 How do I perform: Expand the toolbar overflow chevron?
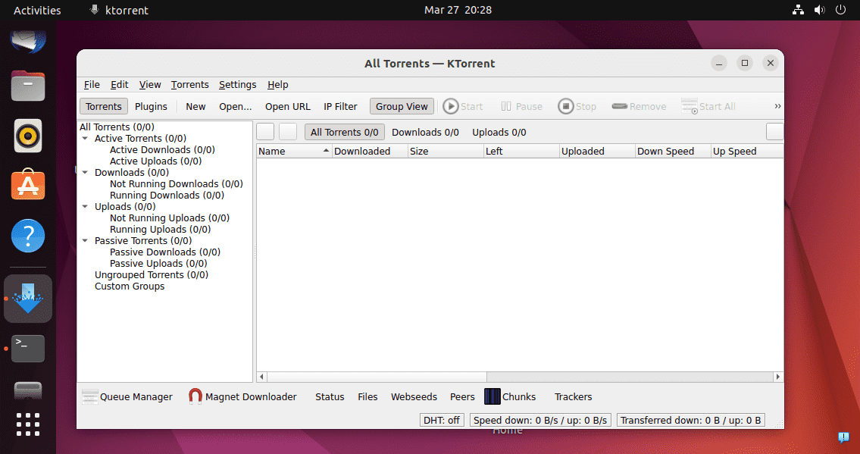(777, 106)
